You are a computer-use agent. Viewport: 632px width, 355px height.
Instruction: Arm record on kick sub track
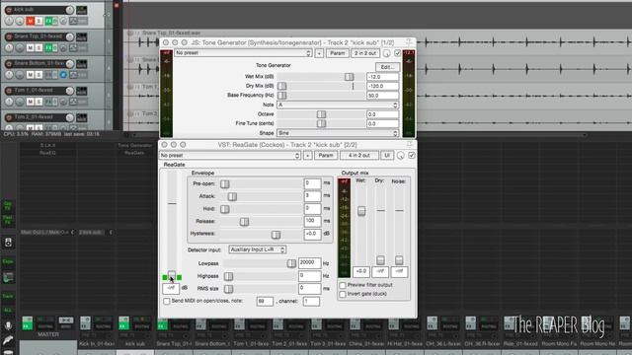9,10
